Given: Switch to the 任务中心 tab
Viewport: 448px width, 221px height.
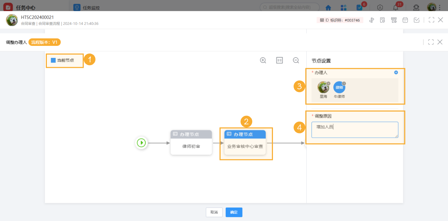Looking at the screenshot, I should point(26,7).
